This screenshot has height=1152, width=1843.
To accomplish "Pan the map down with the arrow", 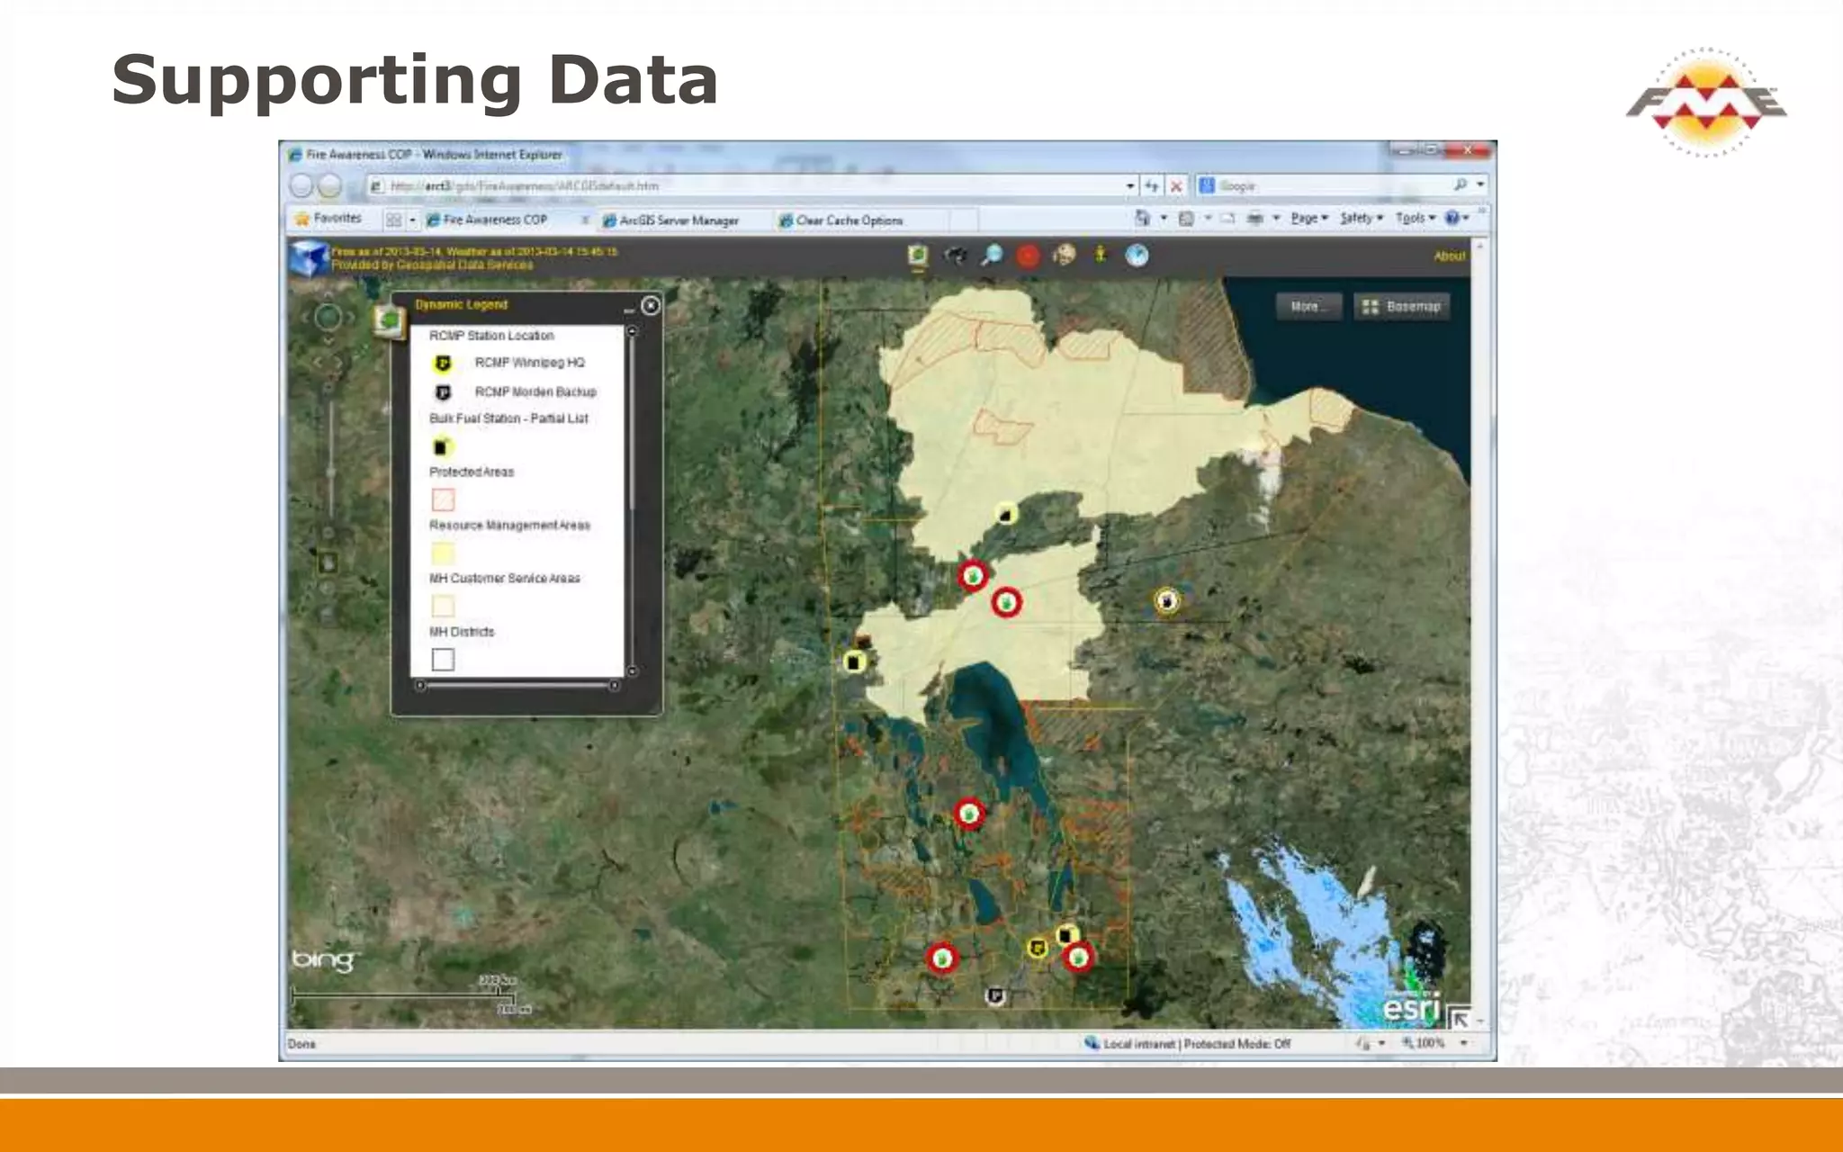I will point(328,341).
